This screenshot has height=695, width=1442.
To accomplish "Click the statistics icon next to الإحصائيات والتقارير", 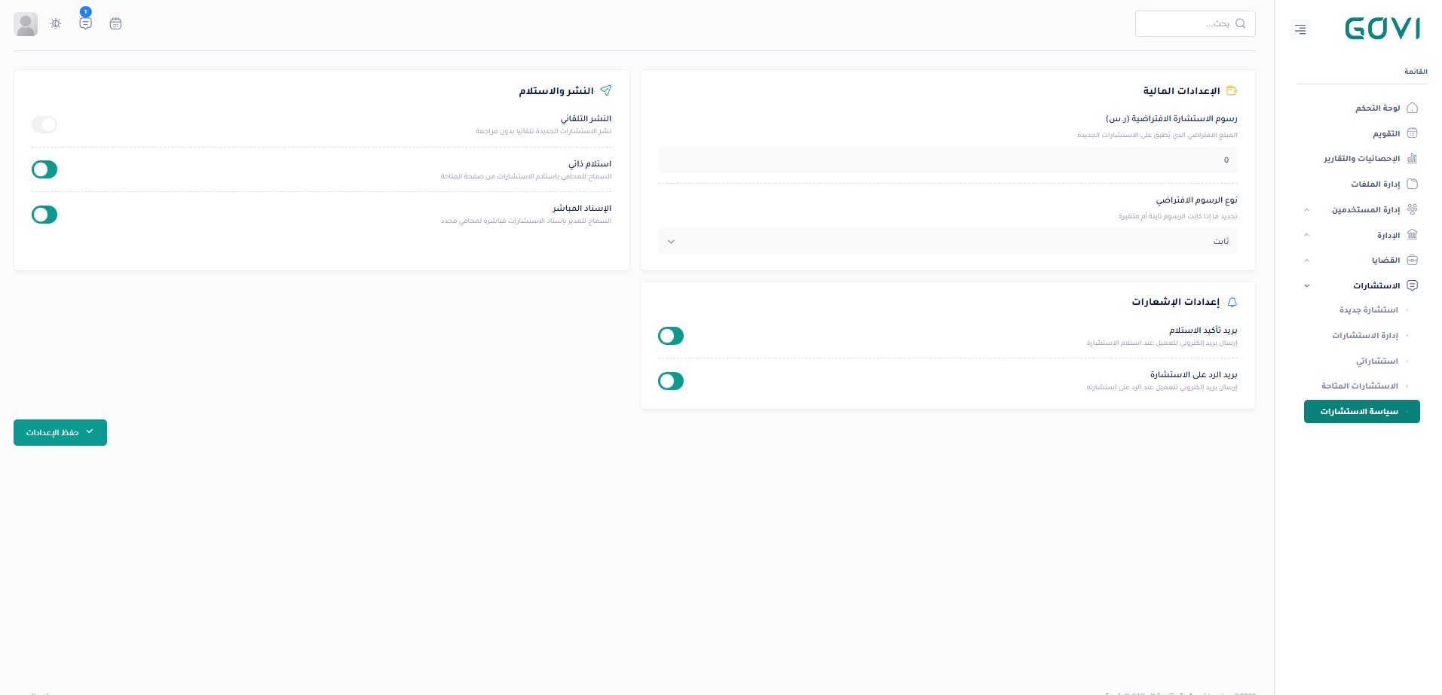I will [x=1413, y=158].
